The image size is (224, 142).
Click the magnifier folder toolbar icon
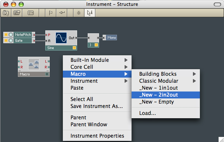point(6,13)
